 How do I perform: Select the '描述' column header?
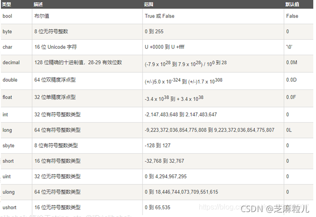pos(38,4)
